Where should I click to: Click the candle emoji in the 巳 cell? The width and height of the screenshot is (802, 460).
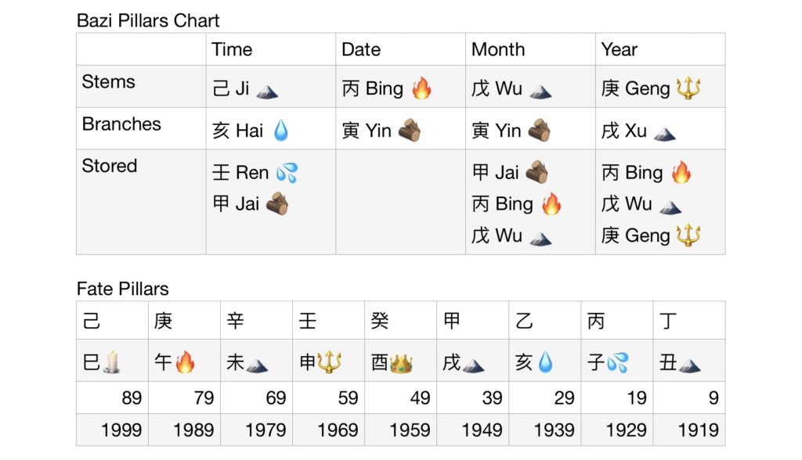coord(111,363)
